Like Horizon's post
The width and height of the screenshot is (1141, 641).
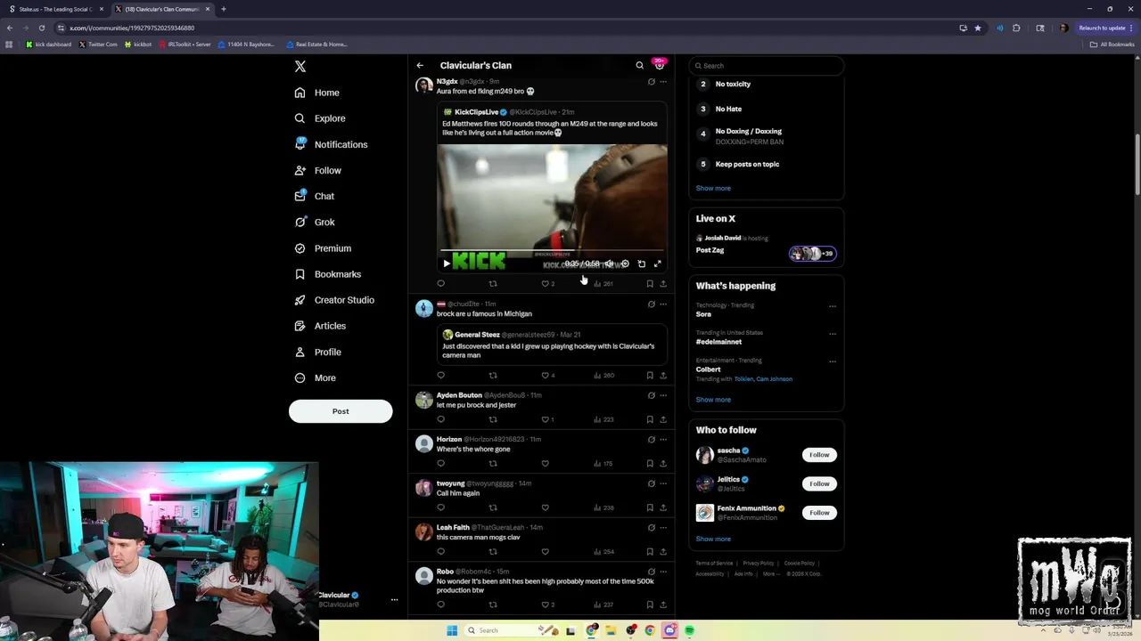546,464
